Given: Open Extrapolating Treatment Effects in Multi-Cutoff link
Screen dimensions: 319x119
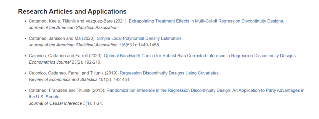Looking at the screenshot, I should click(206, 21).
